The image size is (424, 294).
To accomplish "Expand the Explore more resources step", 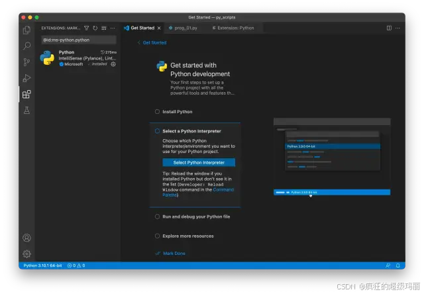I will tap(188, 236).
